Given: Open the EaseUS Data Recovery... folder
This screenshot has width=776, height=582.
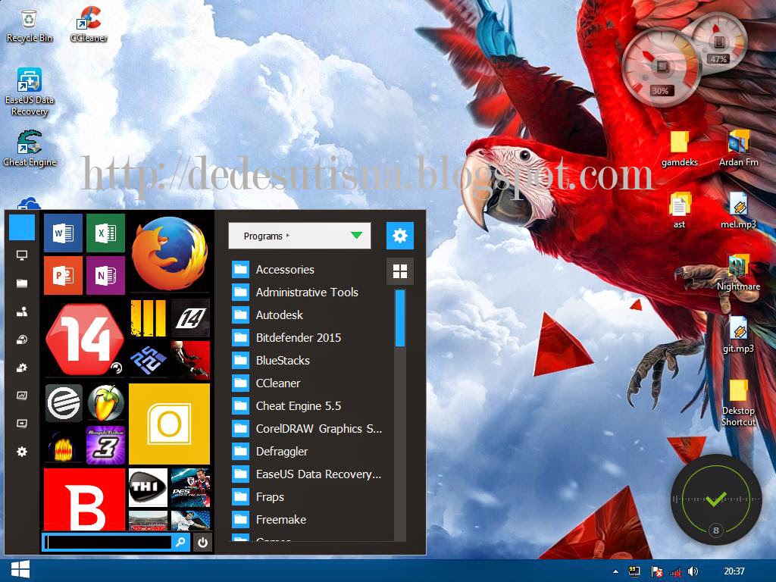Looking at the screenshot, I should [x=306, y=474].
